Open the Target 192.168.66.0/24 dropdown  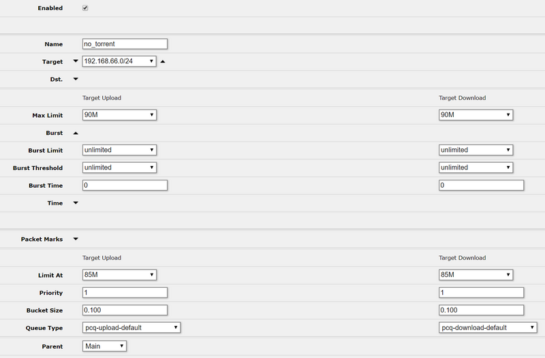click(119, 61)
